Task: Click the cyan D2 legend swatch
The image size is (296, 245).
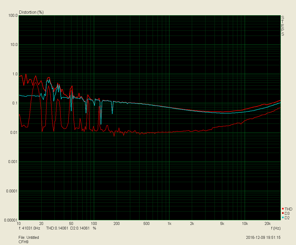Action: pyautogui.click(x=283, y=217)
